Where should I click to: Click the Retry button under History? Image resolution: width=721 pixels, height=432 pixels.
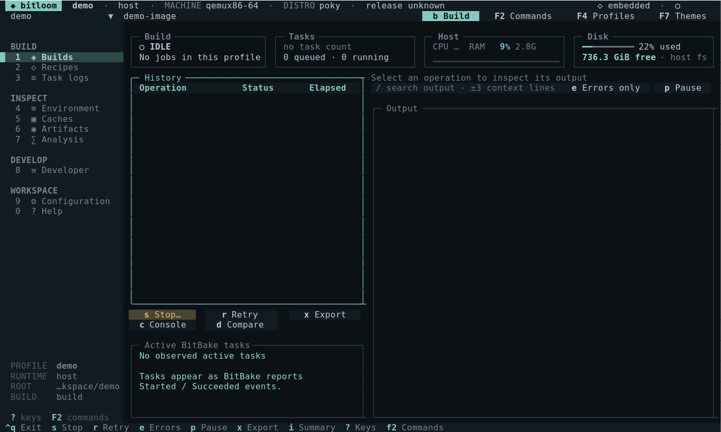242,315
